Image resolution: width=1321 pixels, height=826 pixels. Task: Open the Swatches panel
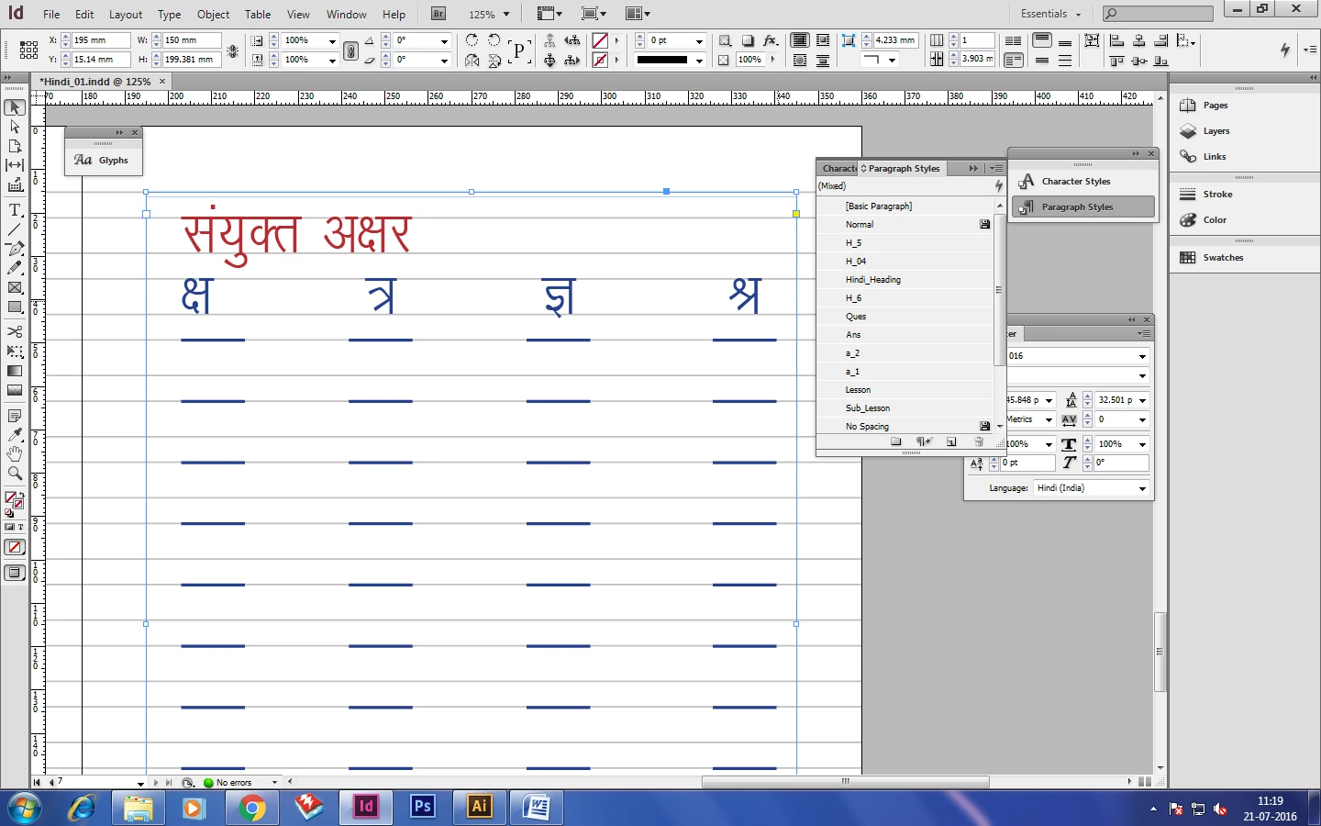pyautogui.click(x=1223, y=258)
